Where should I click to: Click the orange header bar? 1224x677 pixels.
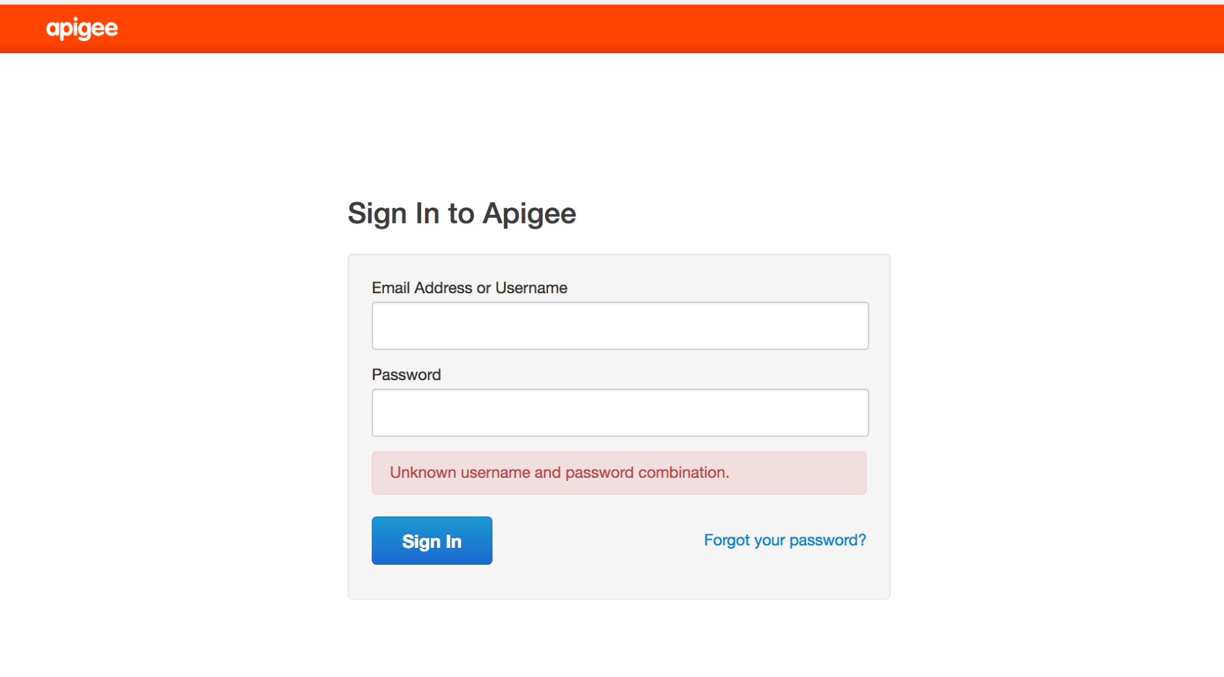click(612, 28)
